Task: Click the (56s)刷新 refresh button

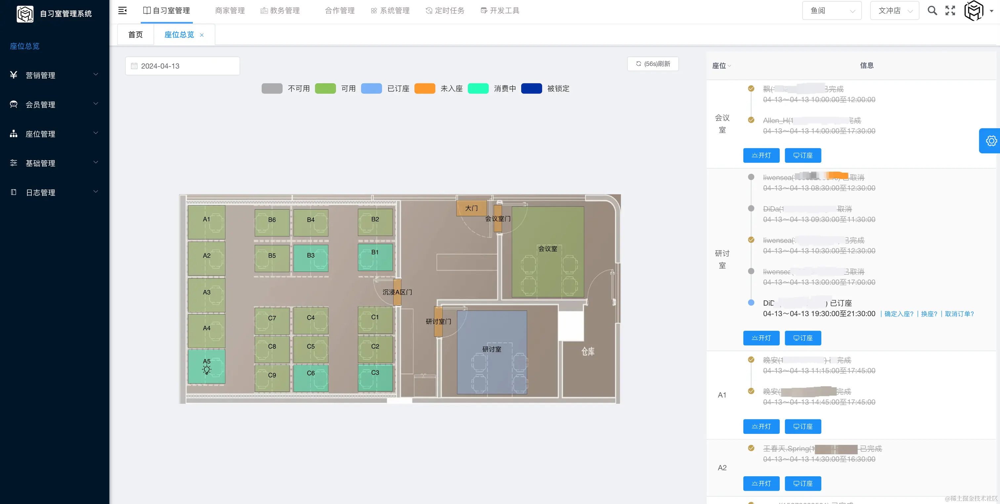Action: [x=652, y=64]
